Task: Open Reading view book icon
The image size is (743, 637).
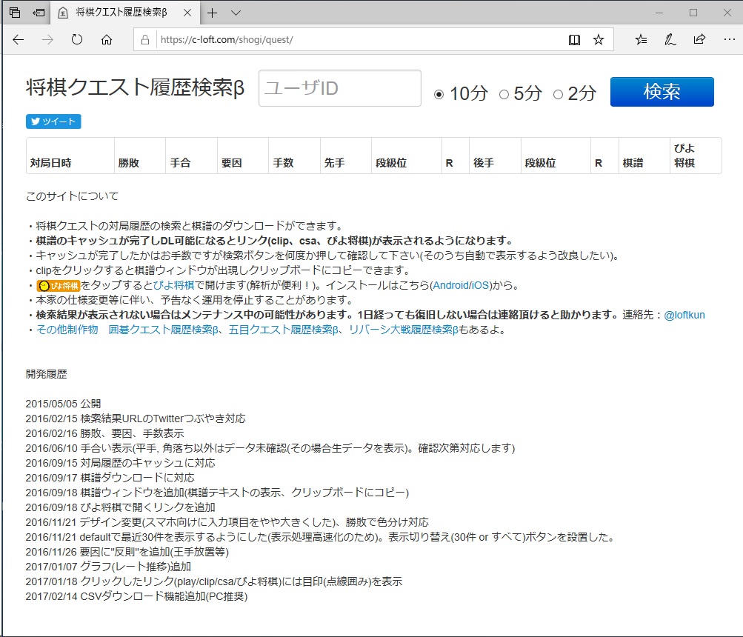Action: click(x=574, y=40)
